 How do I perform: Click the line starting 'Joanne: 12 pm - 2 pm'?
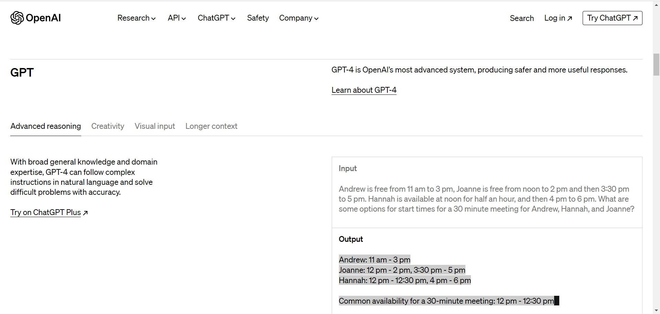(x=402, y=270)
